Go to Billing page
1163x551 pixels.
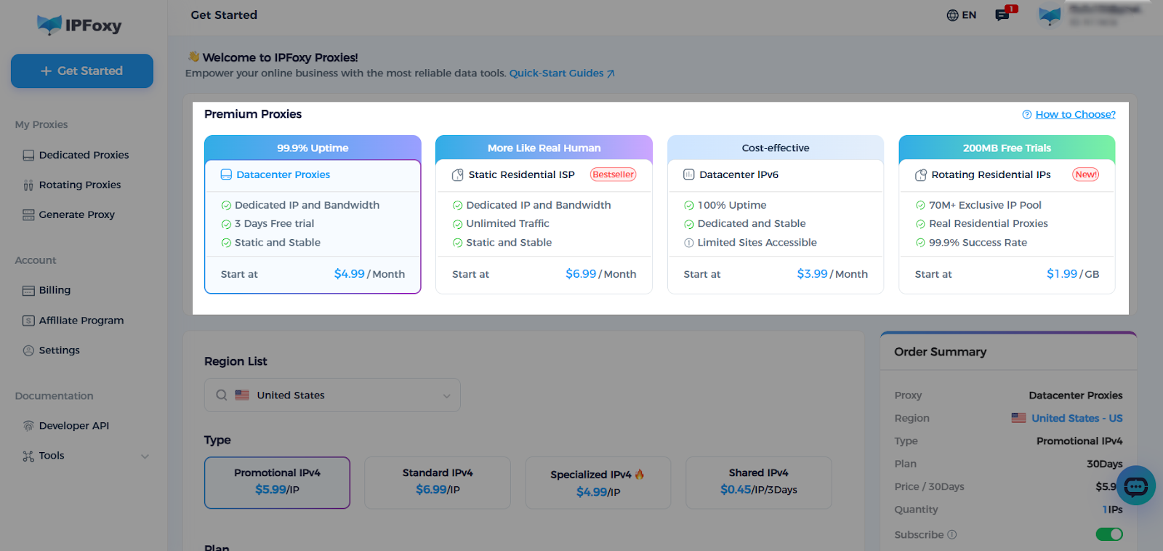pos(55,290)
